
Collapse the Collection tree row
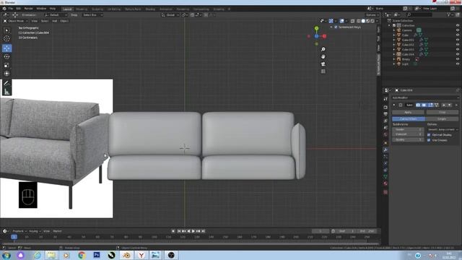390,25
